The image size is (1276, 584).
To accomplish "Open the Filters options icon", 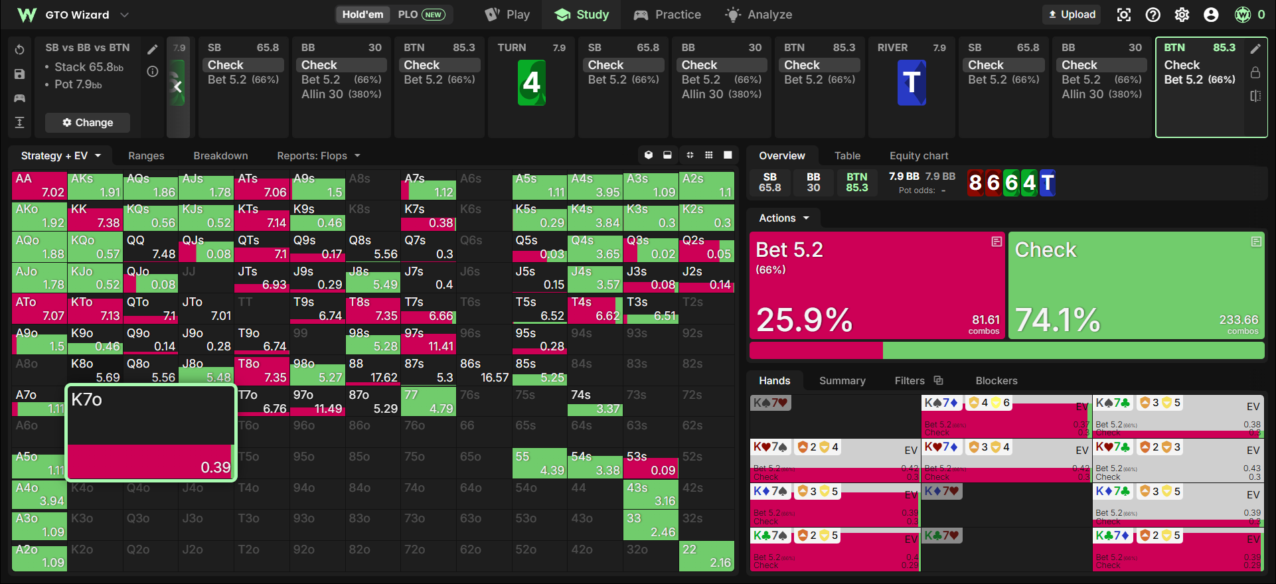I will pos(938,380).
